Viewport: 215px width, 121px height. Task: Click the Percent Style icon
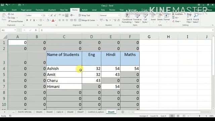[x=107, y=20]
